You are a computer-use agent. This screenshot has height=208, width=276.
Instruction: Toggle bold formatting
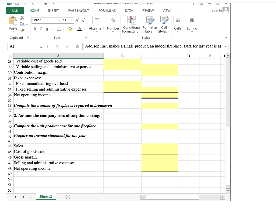[x=34, y=28]
